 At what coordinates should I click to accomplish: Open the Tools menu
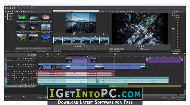click(20, 5)
